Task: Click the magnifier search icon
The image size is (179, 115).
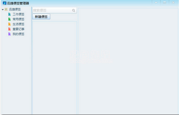Action: [74, 10]
